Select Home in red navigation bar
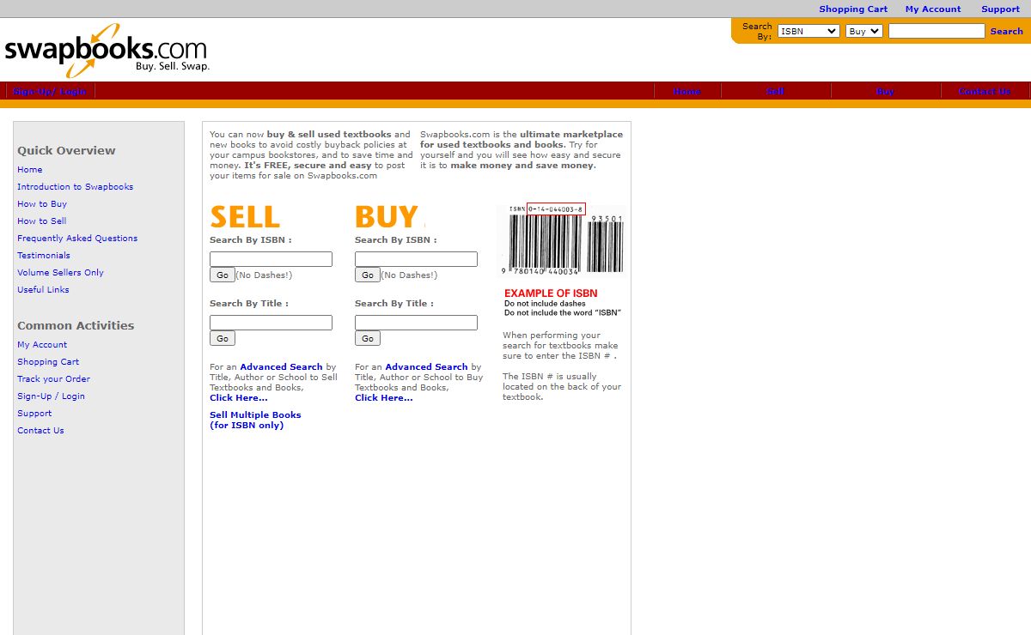This screenshot has height=635, width=1031. (686, 91)
